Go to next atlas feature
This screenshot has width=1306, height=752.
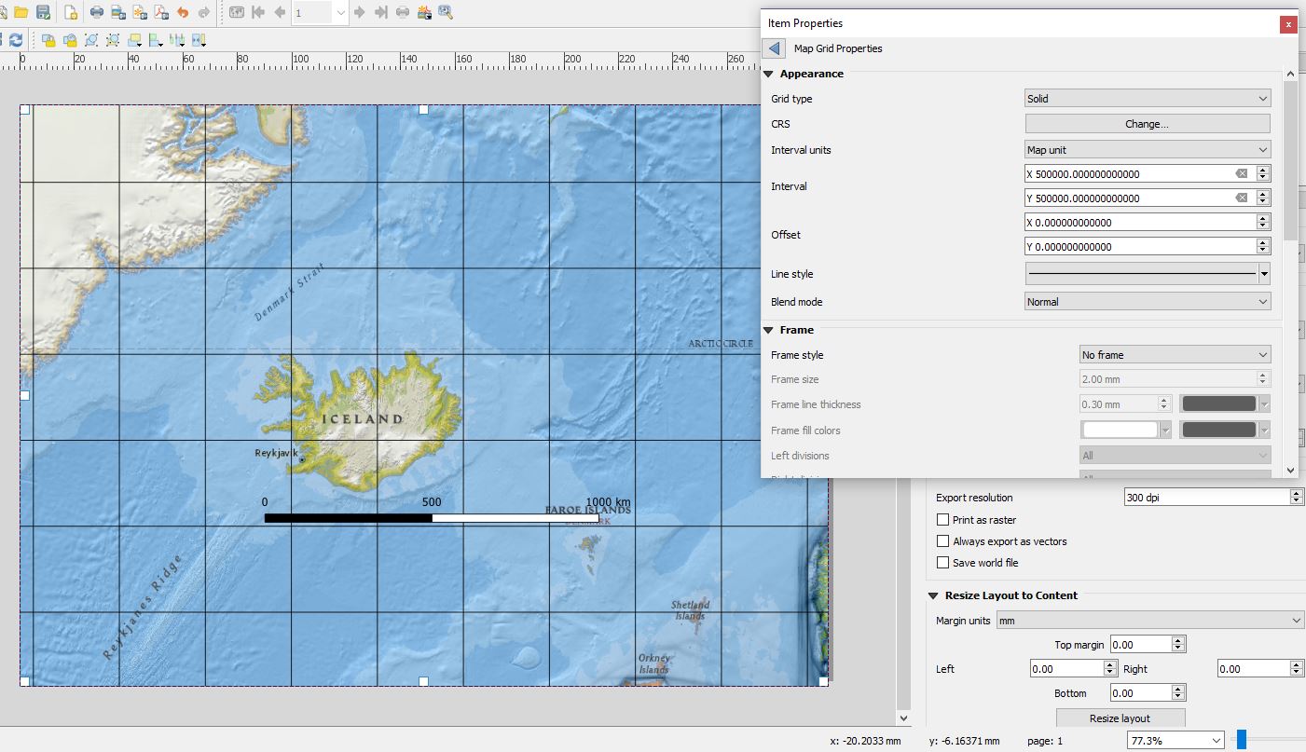click(359, 12)
